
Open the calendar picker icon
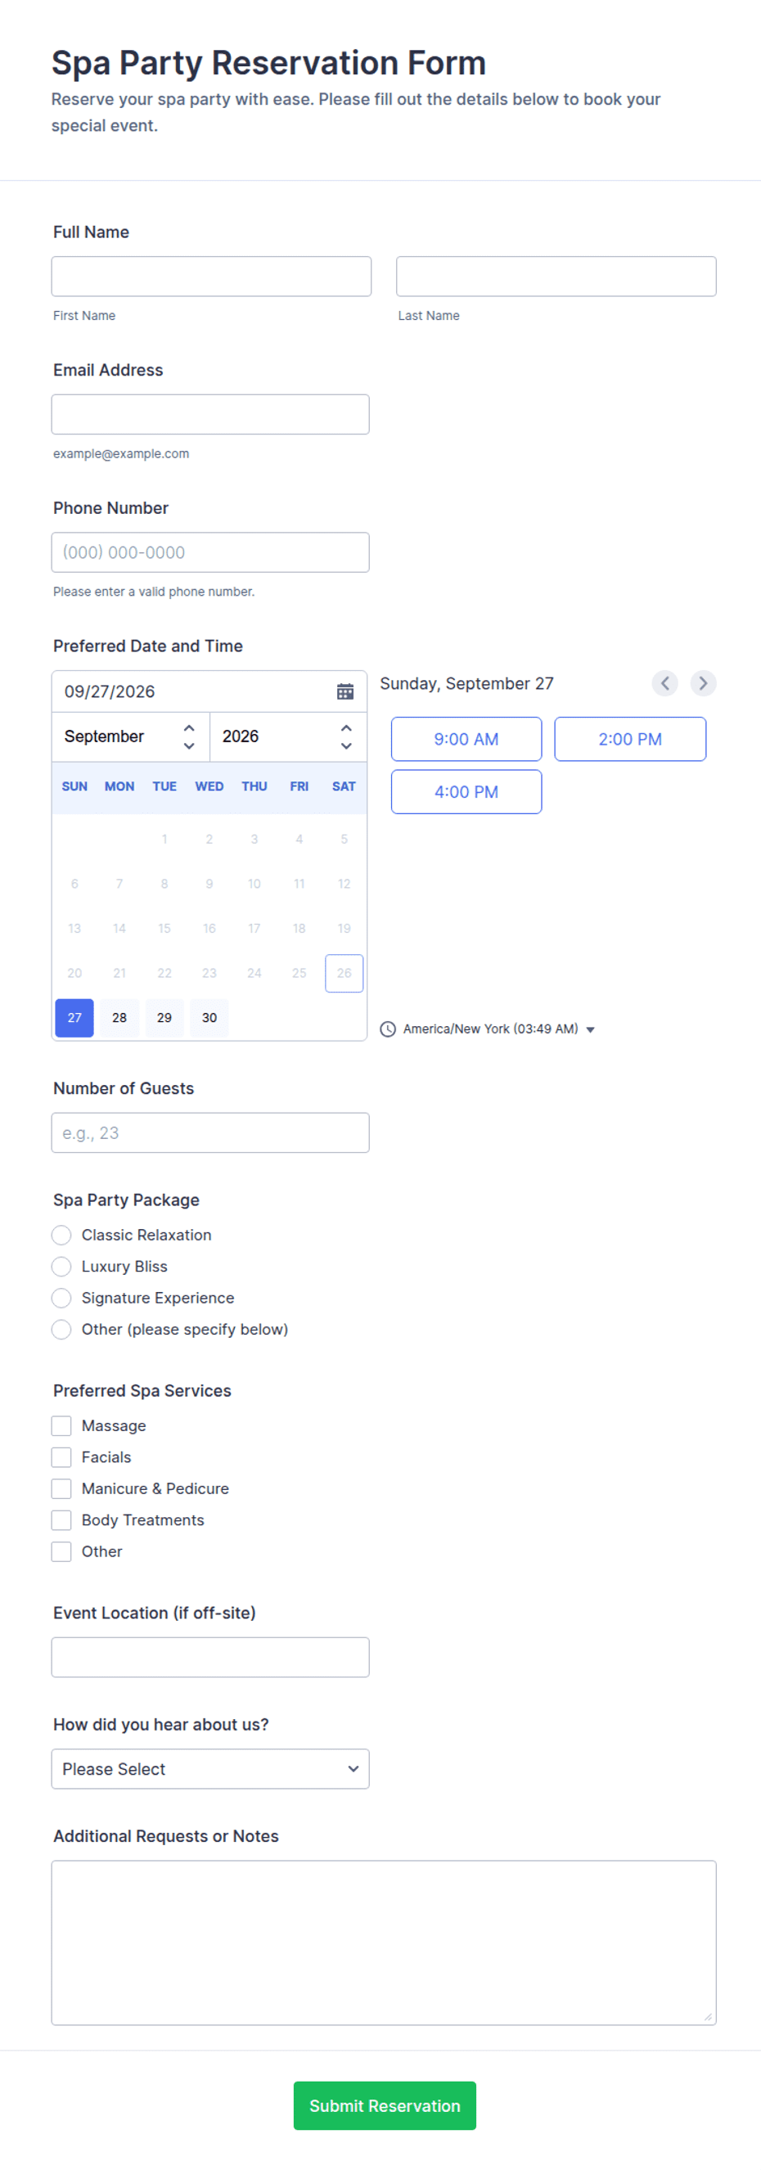(344, 691)
